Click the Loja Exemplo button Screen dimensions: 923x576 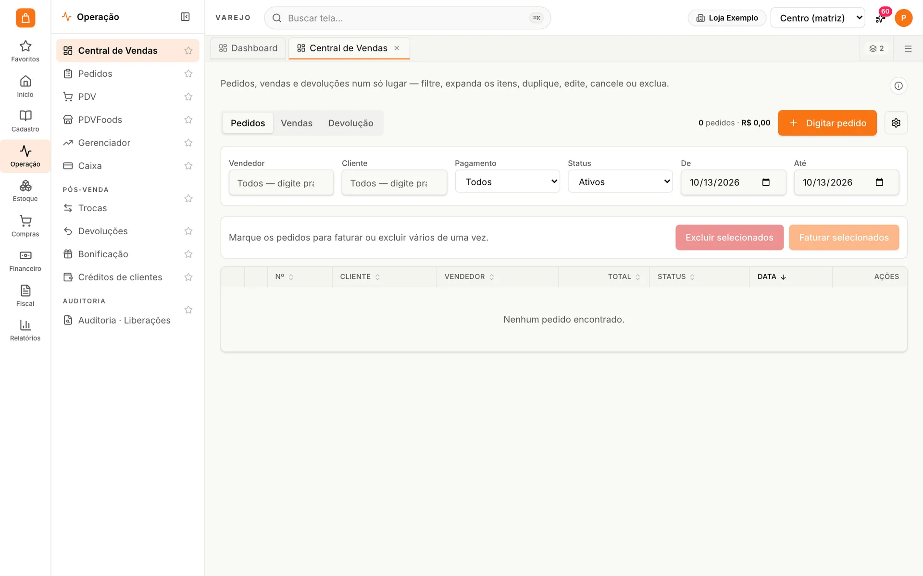point(727,18)
